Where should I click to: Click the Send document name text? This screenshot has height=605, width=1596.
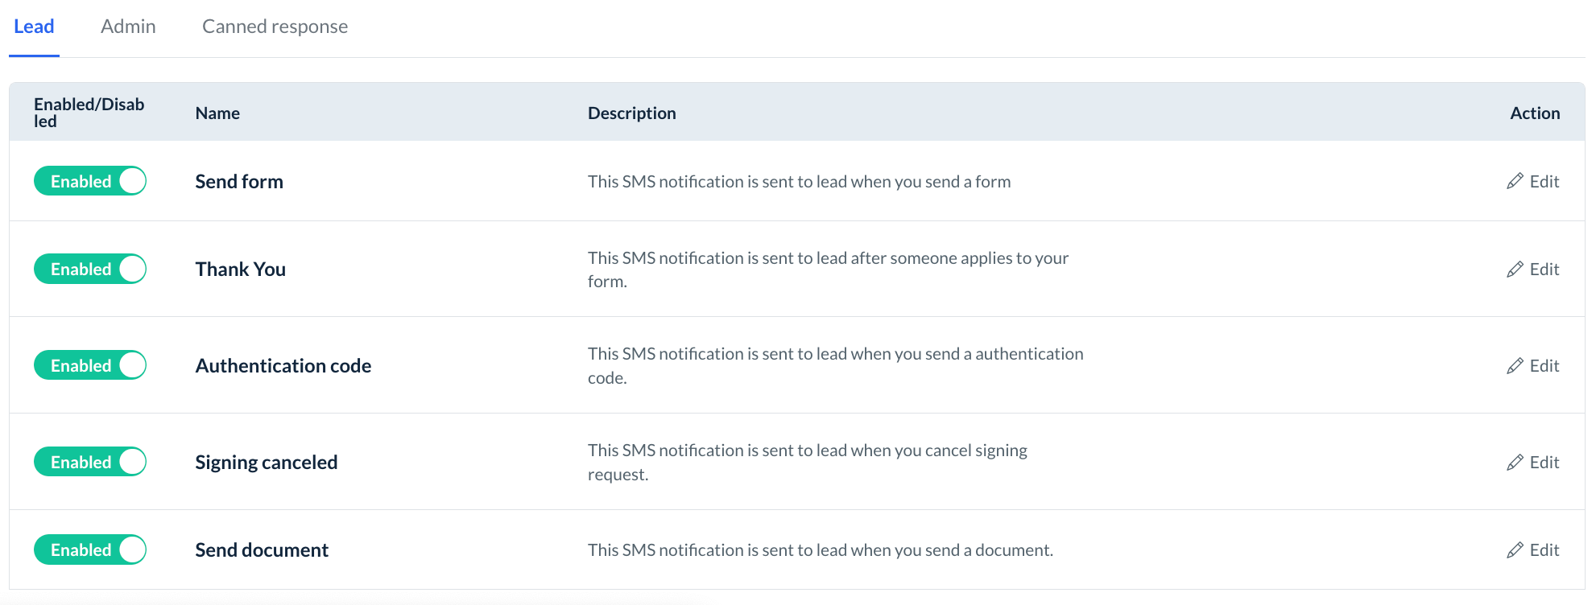(262, 550)
